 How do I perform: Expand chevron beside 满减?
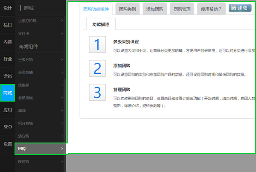(62, 111)
